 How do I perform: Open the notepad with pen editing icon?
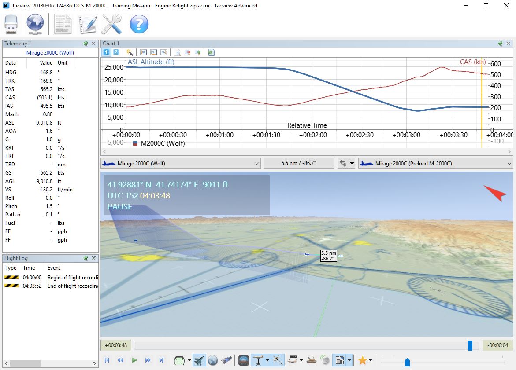[x=88, y=24]
